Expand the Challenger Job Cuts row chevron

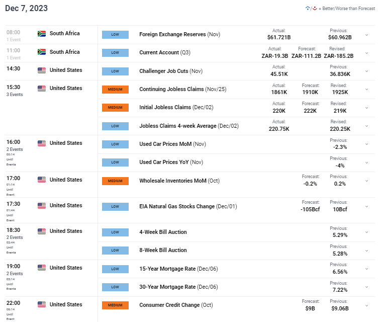(x=366, y=71)
